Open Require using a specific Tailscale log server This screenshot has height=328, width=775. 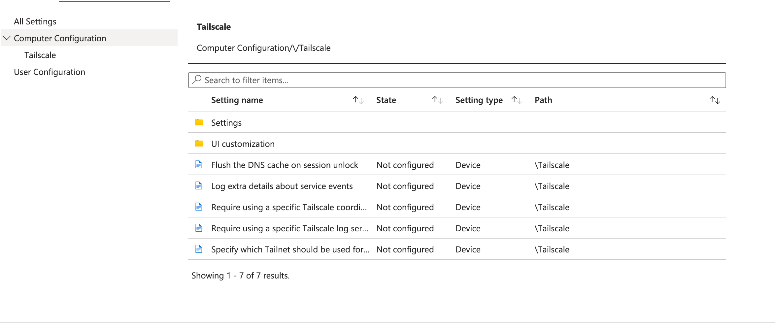289,228
